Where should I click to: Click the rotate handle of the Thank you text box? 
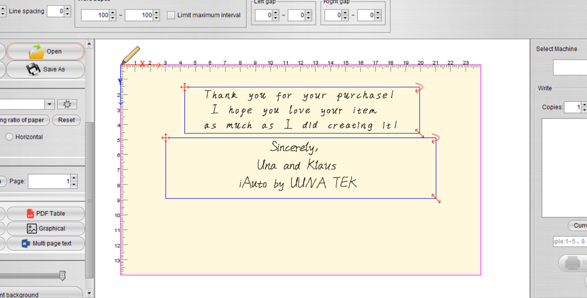(419, 88)
